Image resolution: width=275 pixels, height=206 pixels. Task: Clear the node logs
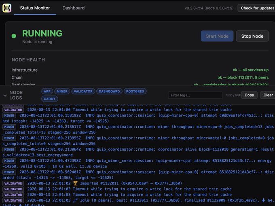[268, 95]
